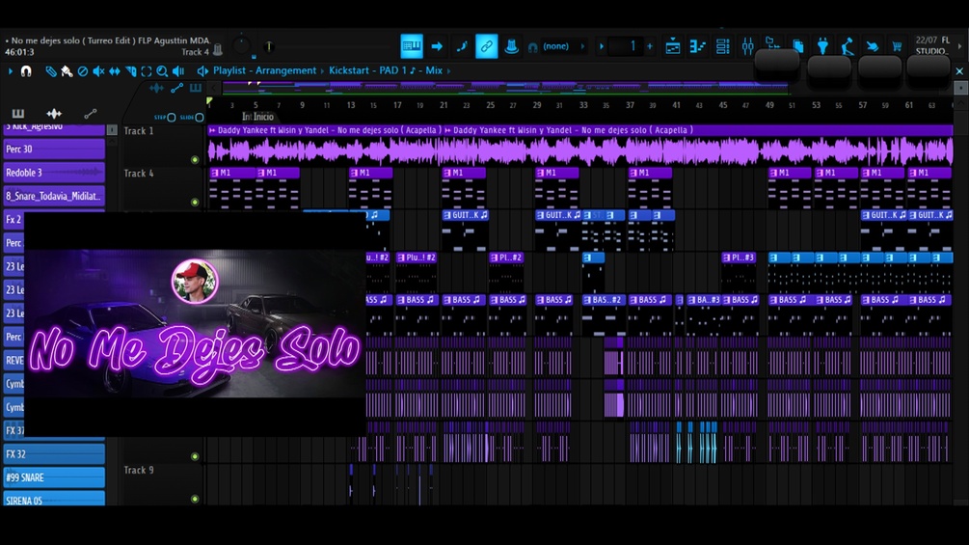Click the arrow next to news panel
This screenshot has height=545, width=969.
pos(959,45)
